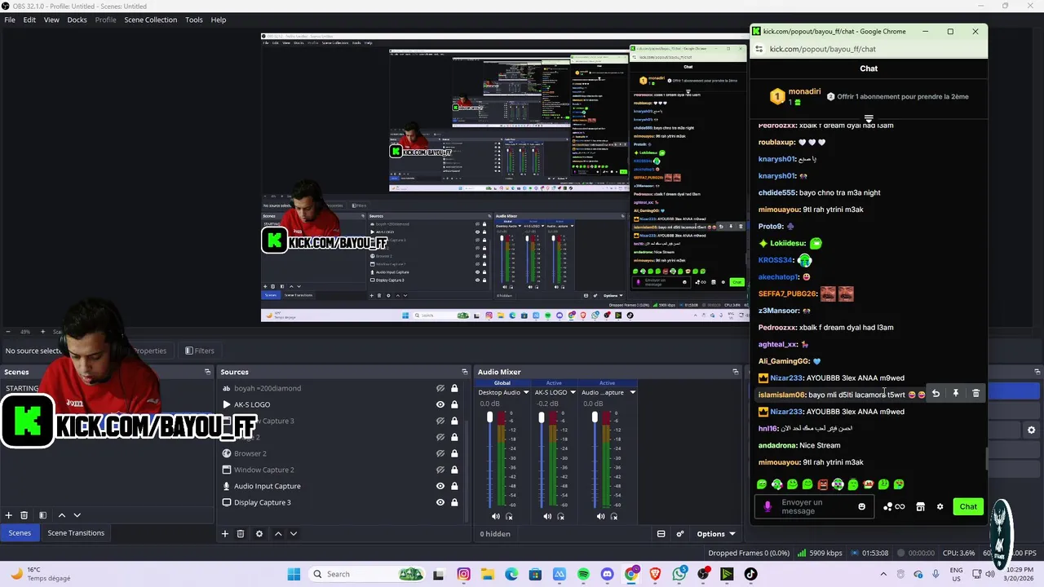Open the Scene Collection menu

point(150,20)
